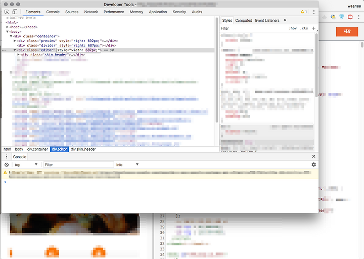Activate the inspect element picker icon
This screenshot has height=259, width=364.
click(x=7, y=12)
